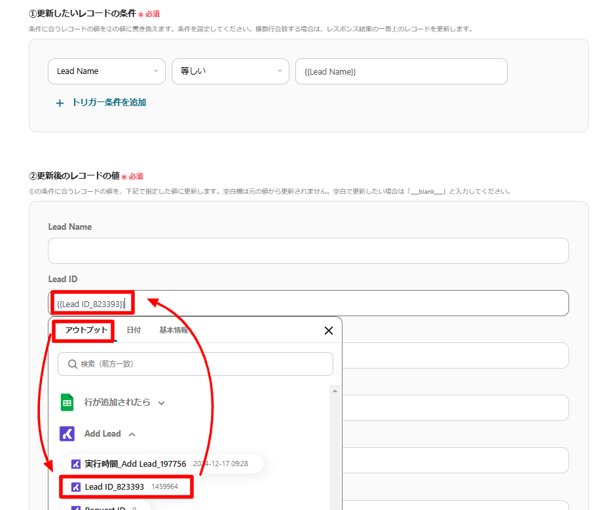This screenshot has height=510, width=613.
Task: Click the ②更新後のレコードの値 heading
Action: click(74, 176)
